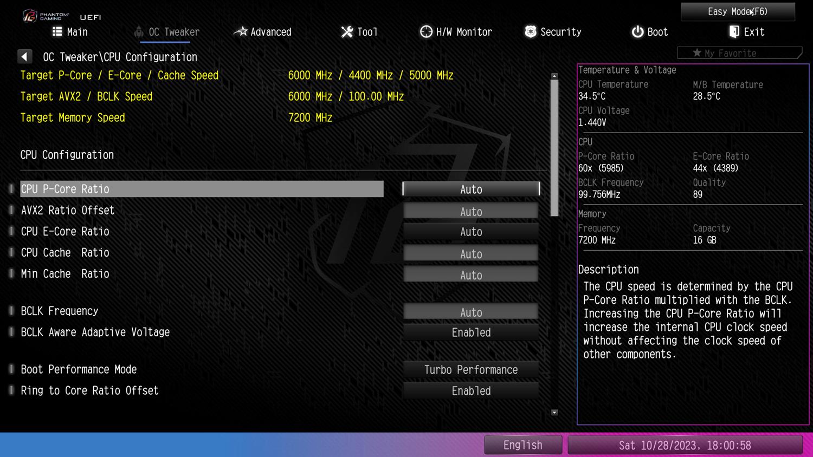Viewport: 813px width, 457px height.
Task: Open the CPU P-Core Ratio Auto value
Action: pyautogui.click(x=470, y=189)
